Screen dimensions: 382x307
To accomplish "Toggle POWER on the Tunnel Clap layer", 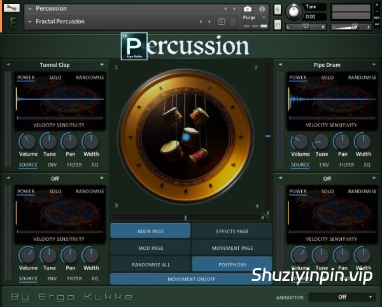I will [26, 78].
